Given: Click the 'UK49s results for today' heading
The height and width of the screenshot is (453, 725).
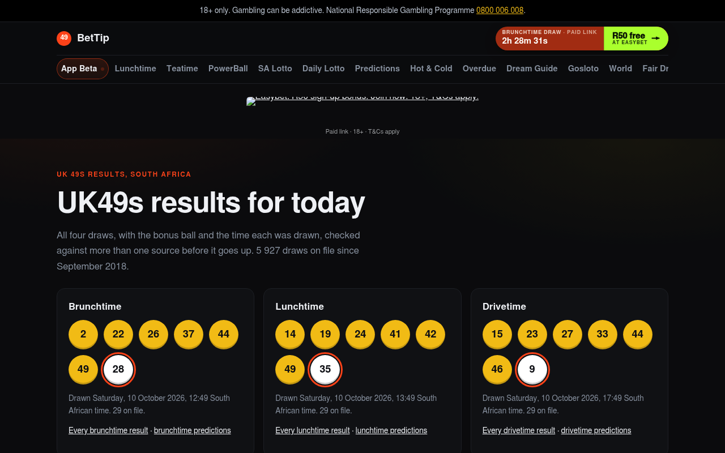Looking at the screenshot, I should [x=211, y=203].
